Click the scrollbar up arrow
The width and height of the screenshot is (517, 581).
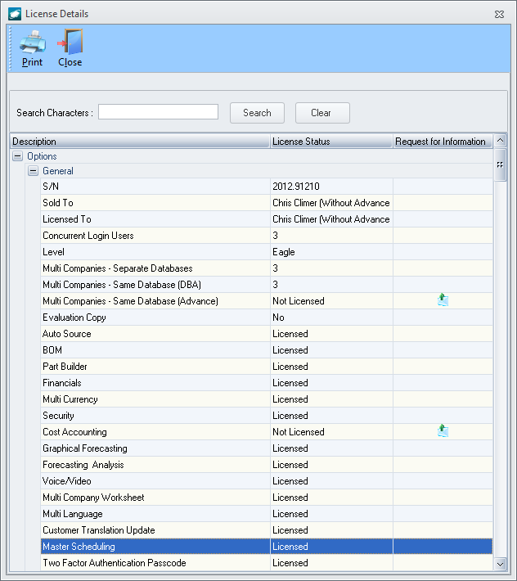pos(500,141)
